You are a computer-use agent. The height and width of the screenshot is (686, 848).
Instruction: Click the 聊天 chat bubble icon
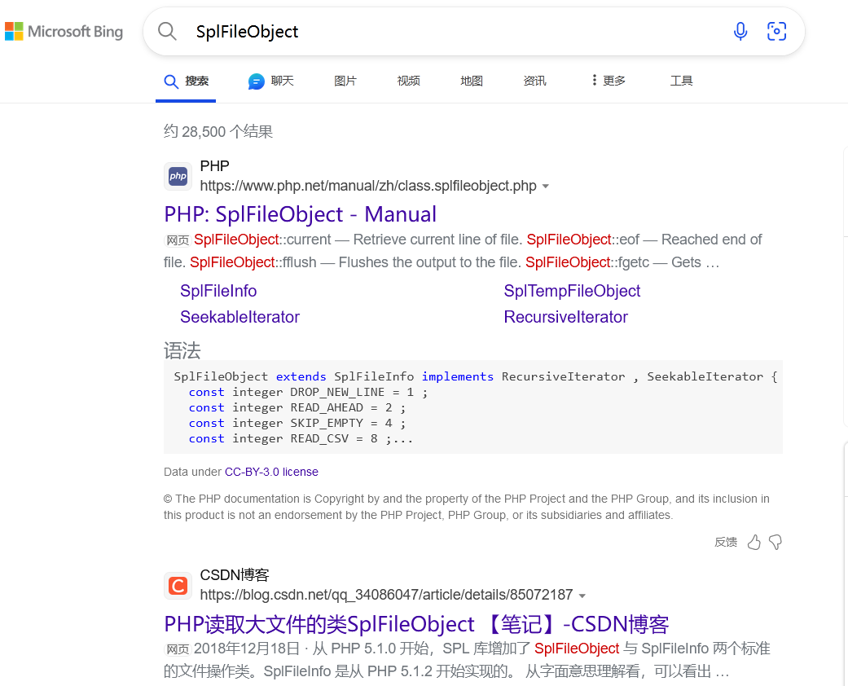click(257, 81)
